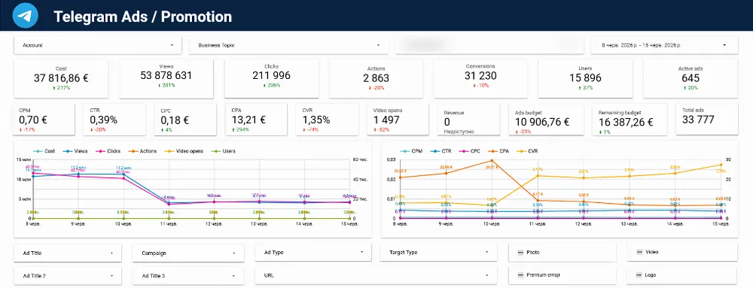The height and width of the screenshot is (288, 753).
Task: Click the Telegram logo icon
Action: (x=26, y=15)
